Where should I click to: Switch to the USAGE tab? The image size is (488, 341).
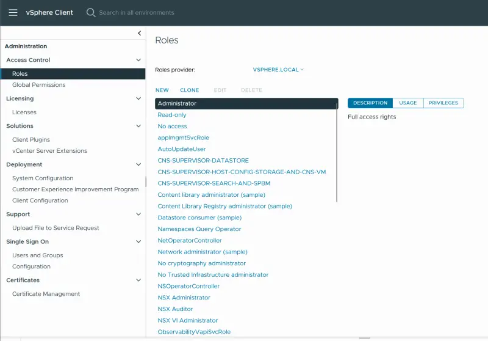[x=407, y=103]
